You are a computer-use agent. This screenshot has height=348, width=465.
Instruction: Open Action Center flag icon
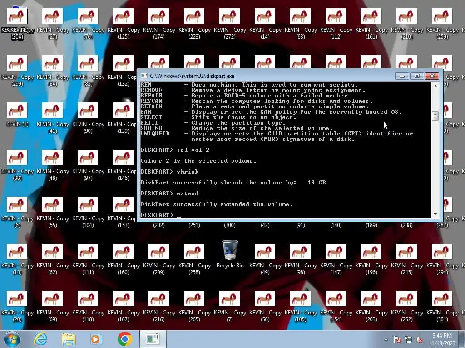[x=397, y=339]
